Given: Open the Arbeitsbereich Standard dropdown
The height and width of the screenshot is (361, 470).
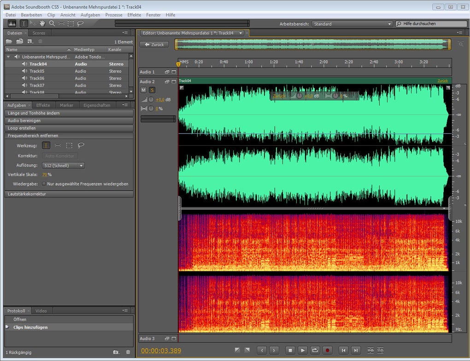Looking at the screenshot, I should click(352, 24).
